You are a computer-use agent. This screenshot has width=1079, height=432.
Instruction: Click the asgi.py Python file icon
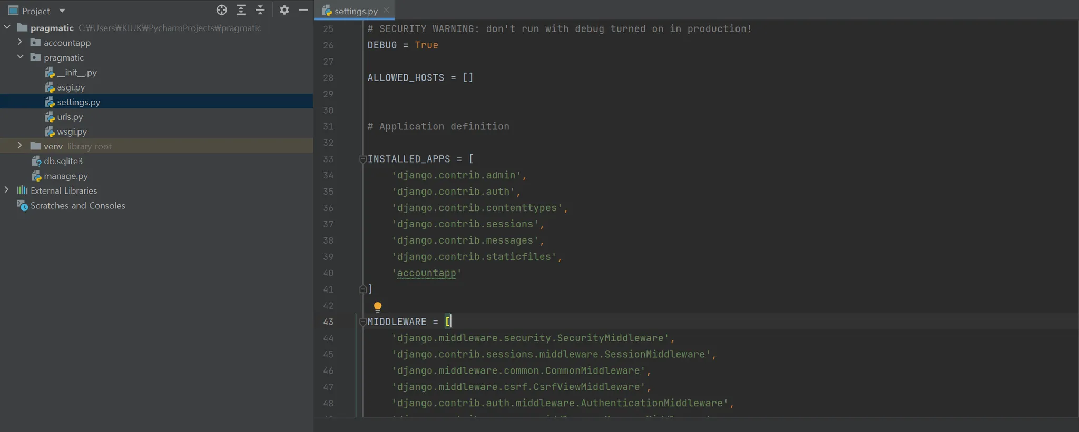tap(50, 87)
